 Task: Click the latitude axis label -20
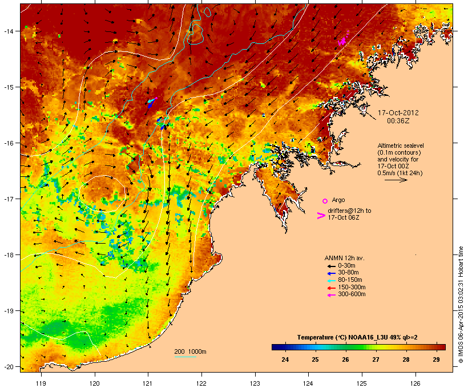click(x=9, y=367)
